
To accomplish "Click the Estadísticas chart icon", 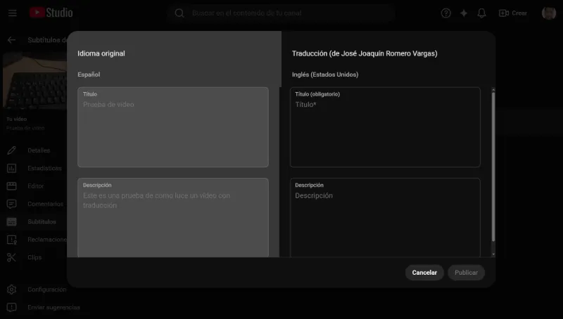I will coord(11,168).
